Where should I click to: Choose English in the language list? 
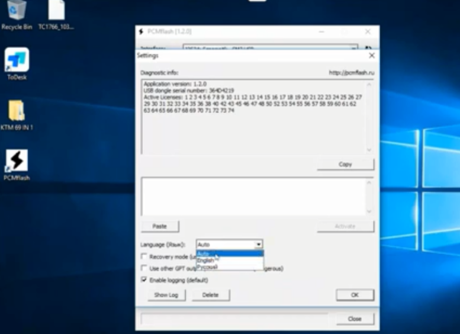pyautogui.click(x=230, y=261)
